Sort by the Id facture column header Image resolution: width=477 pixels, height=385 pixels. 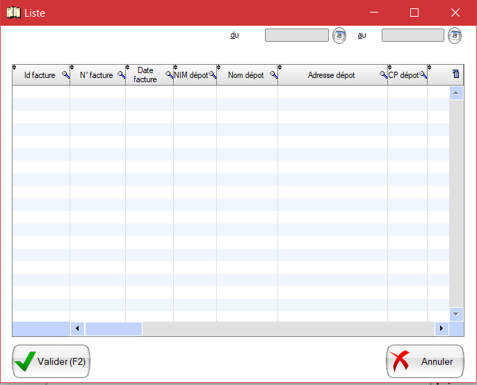[39, 75]
